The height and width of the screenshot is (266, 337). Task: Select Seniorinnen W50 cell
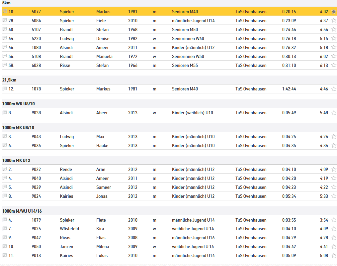pos(188,56)
